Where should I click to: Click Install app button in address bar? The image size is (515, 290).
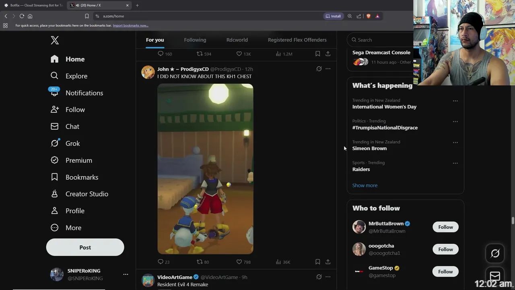[x=333, y=16]
